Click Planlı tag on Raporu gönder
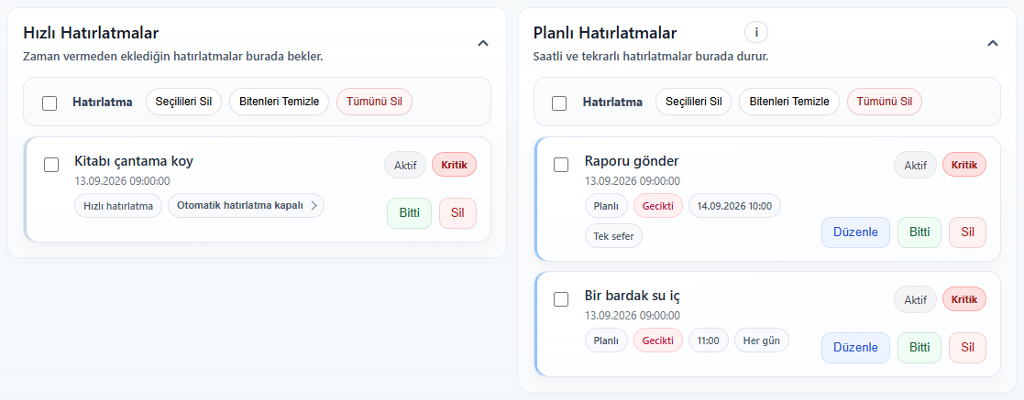The image size is (1024, 400). (606, 206)
